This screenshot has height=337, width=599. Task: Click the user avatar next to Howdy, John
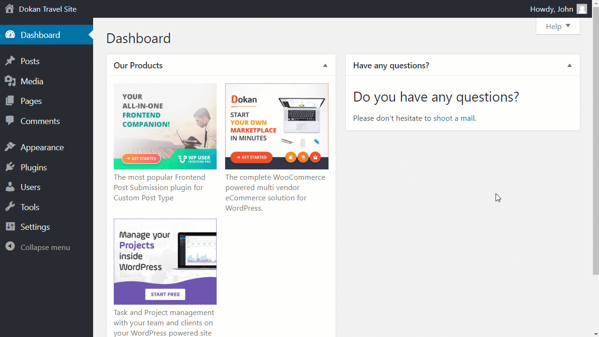pyautogui.click(x=582, y=9)
